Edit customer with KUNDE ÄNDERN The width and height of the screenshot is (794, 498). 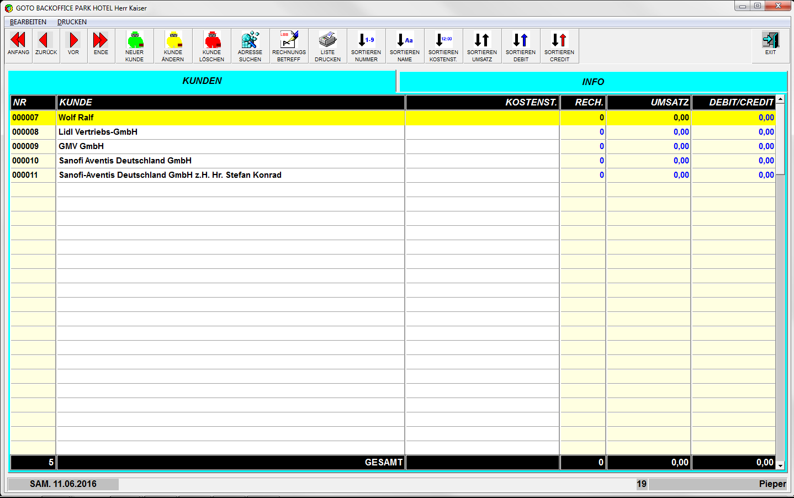tap(173, 46)
